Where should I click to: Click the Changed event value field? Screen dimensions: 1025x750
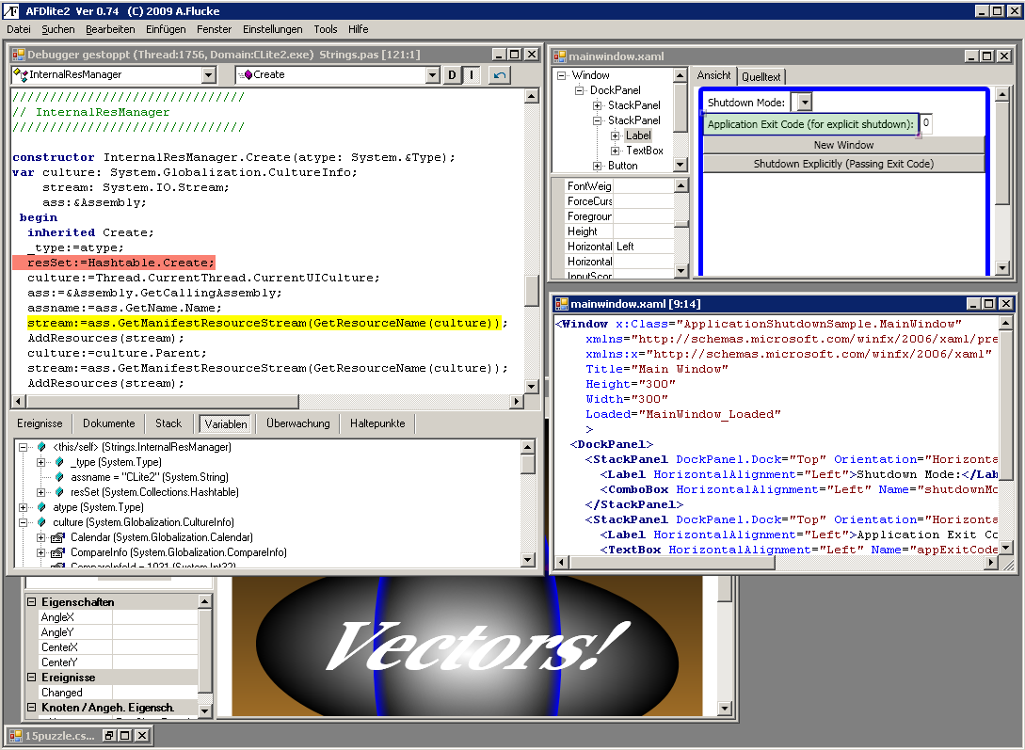point(155,693)
